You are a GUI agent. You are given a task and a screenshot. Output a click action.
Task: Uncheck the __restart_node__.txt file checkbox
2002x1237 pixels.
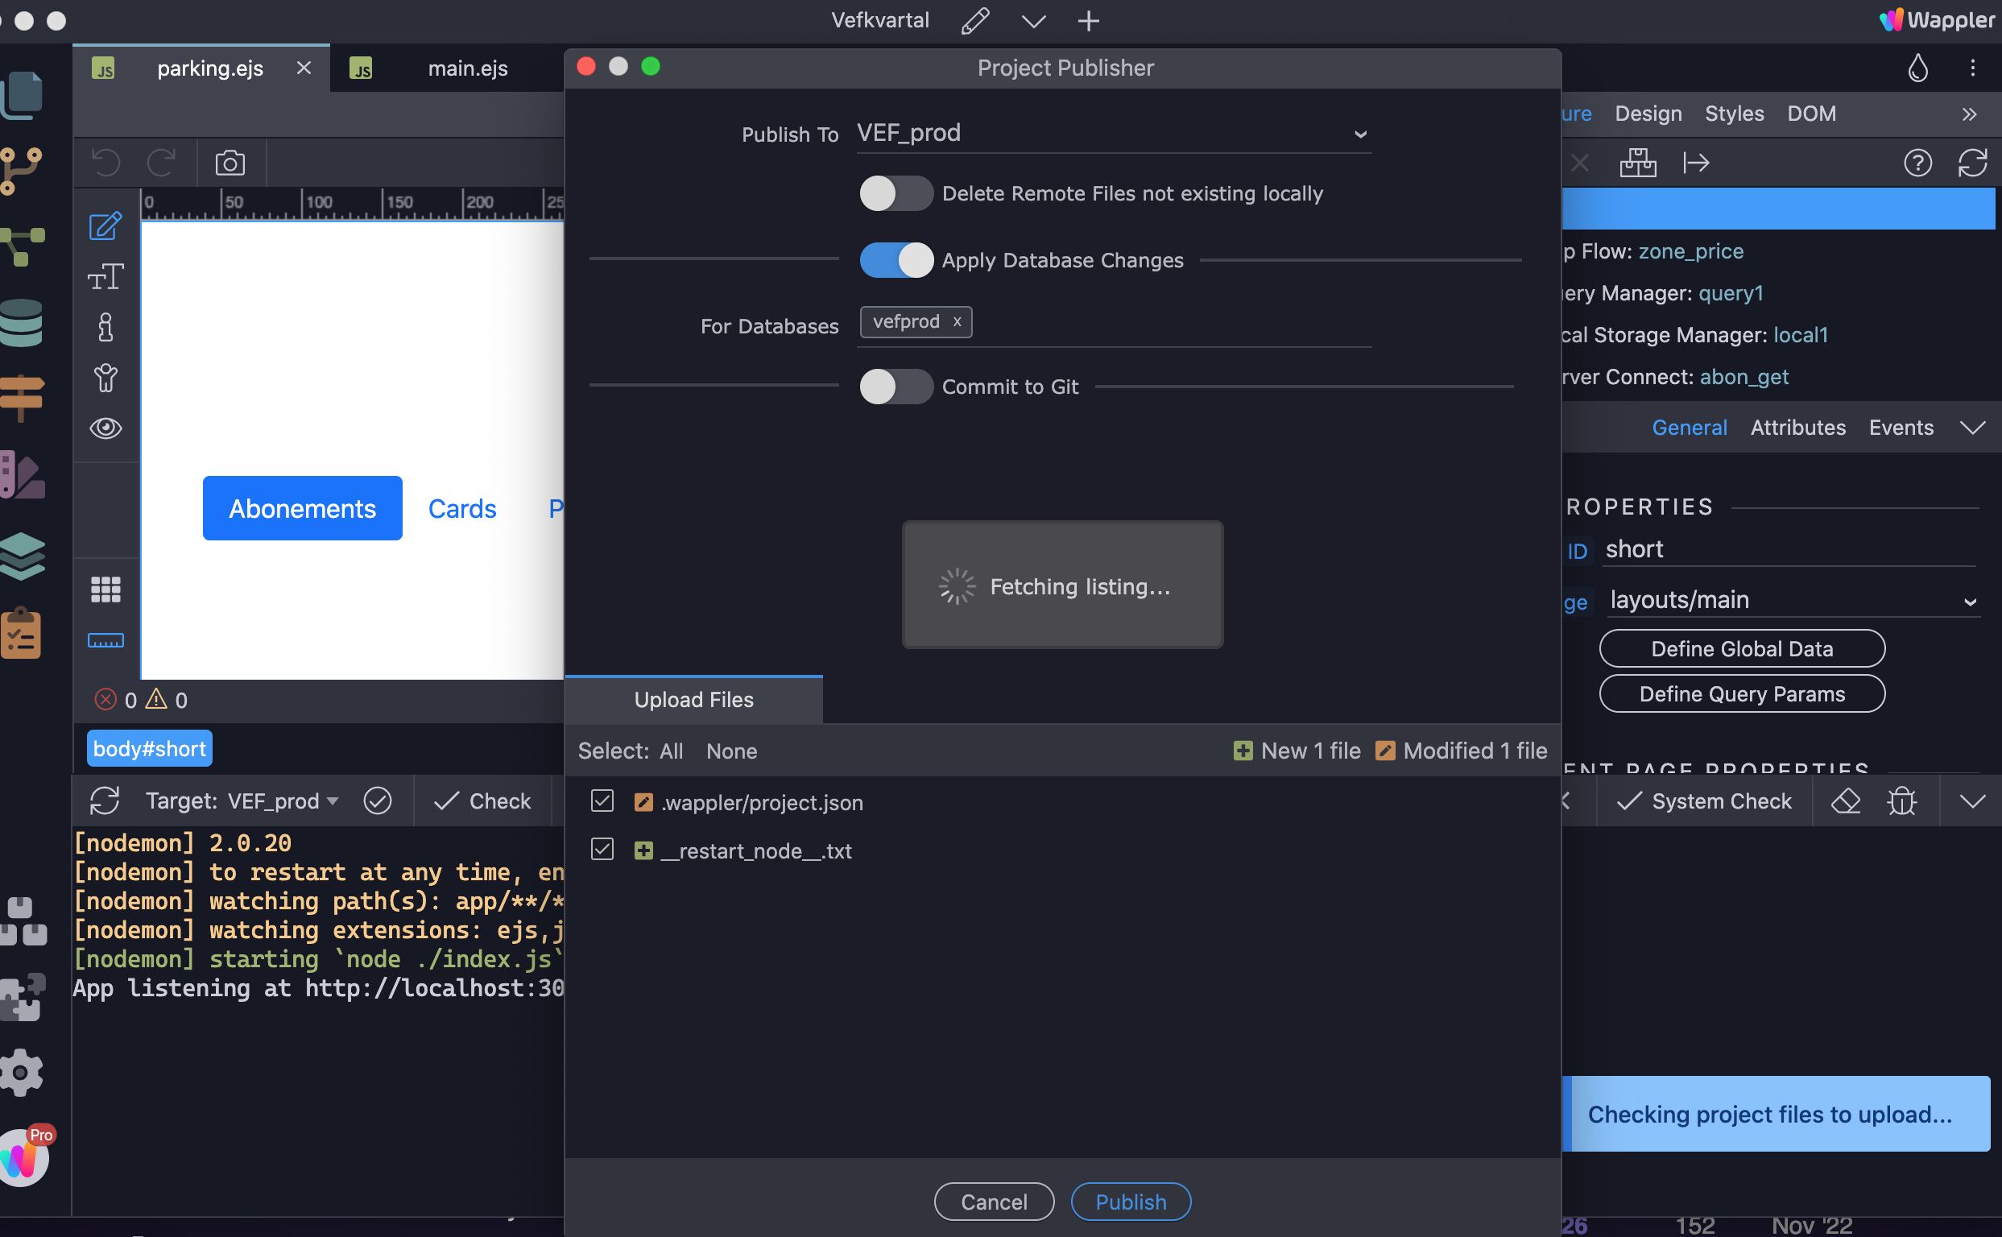602,849
